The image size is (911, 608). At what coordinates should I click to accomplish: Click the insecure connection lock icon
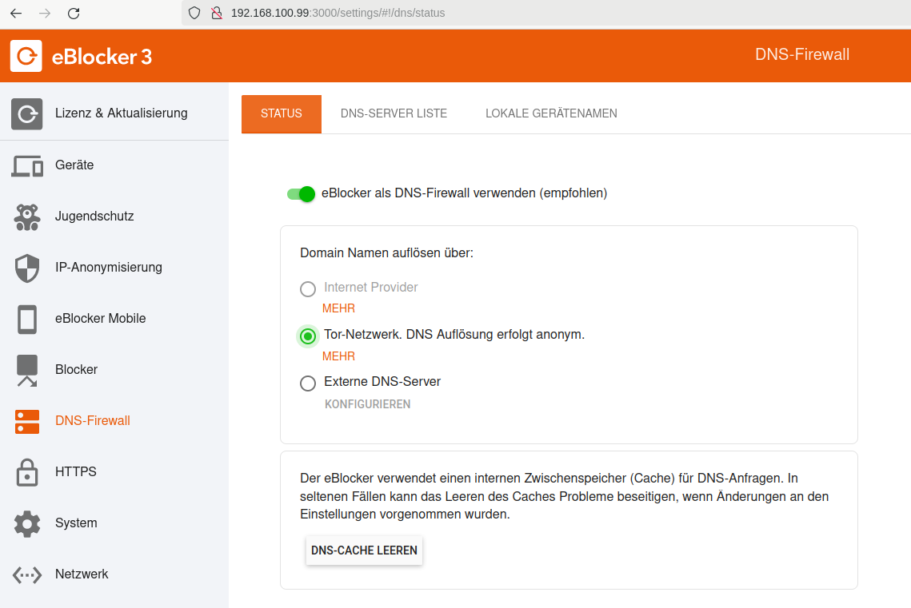(217, 13)
